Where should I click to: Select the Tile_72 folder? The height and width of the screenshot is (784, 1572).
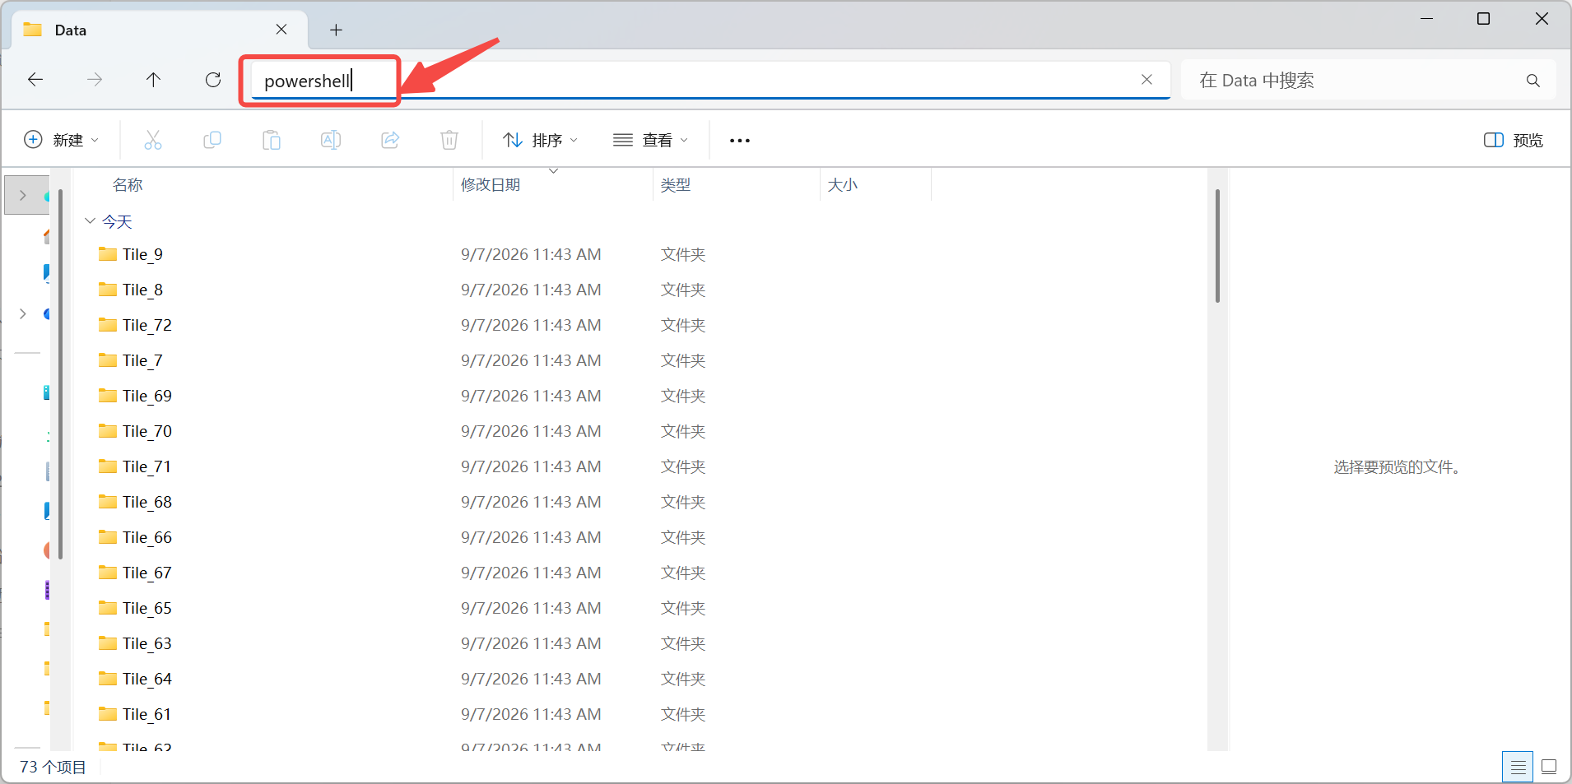coord(147,325)
